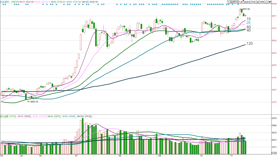Click the MA60: 4740.02 value label
Image resolution: width=280 pixels, height=157 pixels.
(74, 2)
